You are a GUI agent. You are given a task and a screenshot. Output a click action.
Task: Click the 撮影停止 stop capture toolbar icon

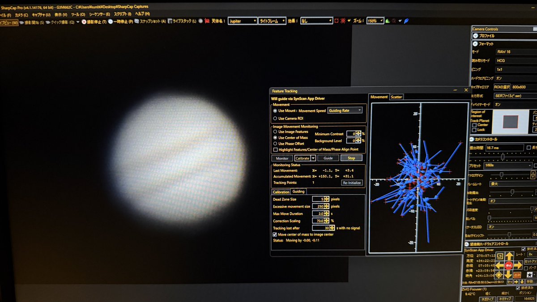[84, 21]
